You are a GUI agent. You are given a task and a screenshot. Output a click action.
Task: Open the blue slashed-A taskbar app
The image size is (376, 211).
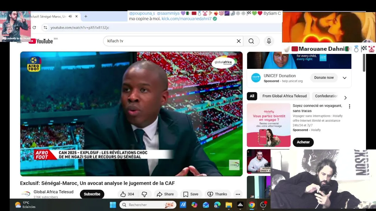pyautogui.click(x=183, y=205)
